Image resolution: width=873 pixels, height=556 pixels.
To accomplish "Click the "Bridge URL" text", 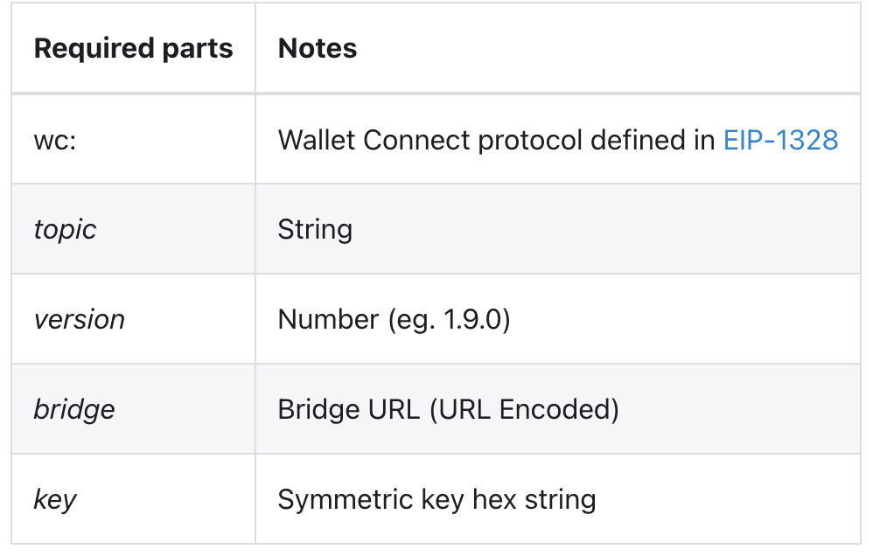I will (x=348, y=409).
